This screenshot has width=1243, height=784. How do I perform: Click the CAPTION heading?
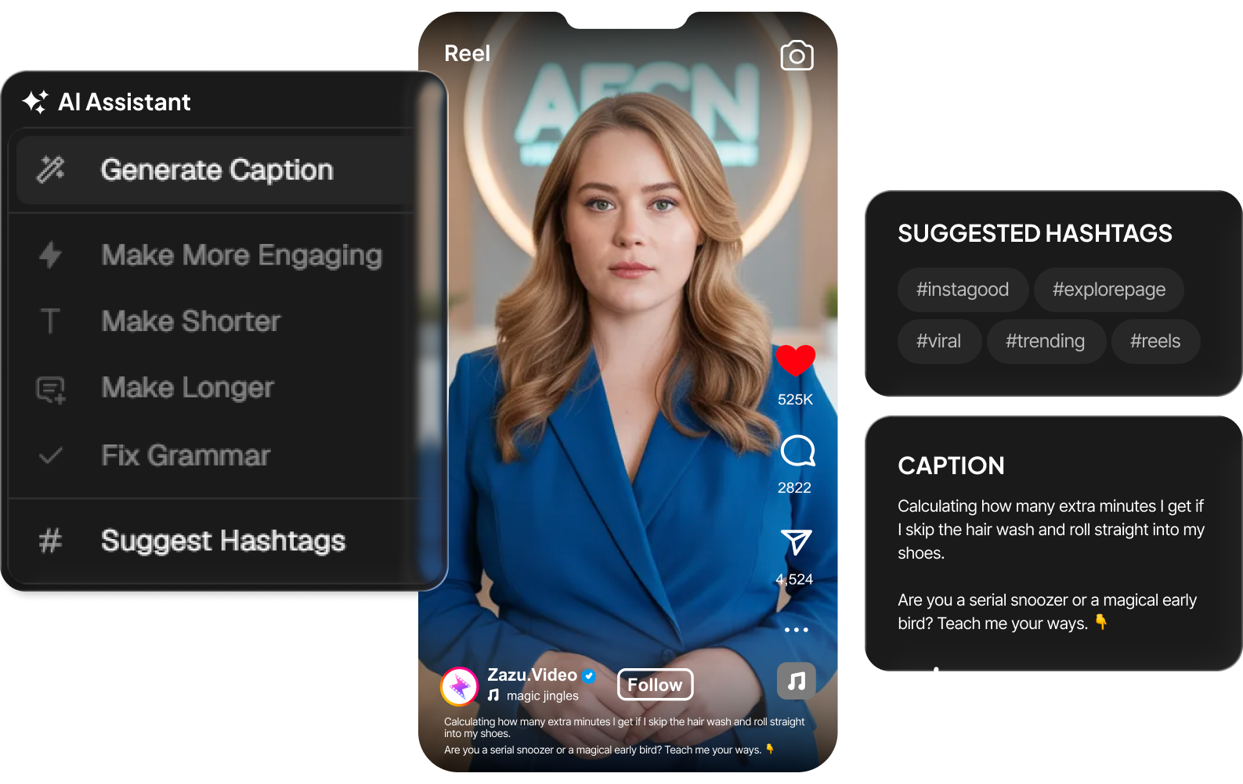(x=951, y=466)
